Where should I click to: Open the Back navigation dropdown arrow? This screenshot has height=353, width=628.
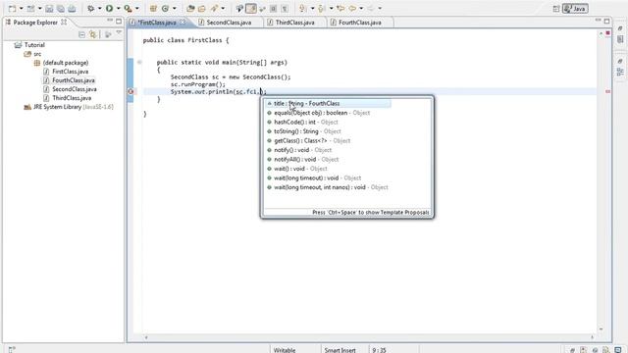[x=361, y=9]
